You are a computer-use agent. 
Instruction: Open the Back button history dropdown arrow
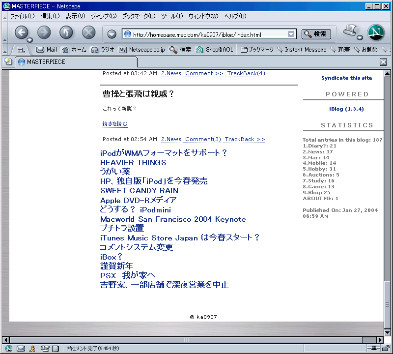coord(30,40)
